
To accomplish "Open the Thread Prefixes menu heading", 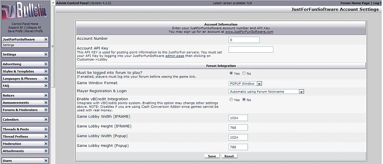I will pyautogui.click(x=15, y=136).
